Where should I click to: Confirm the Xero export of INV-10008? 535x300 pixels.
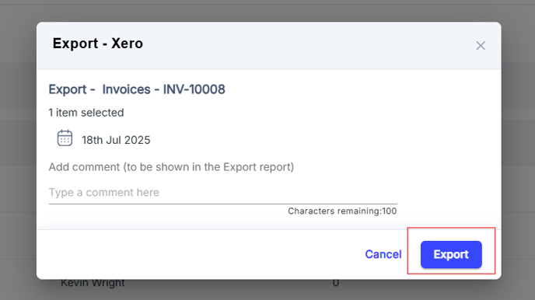451,255
